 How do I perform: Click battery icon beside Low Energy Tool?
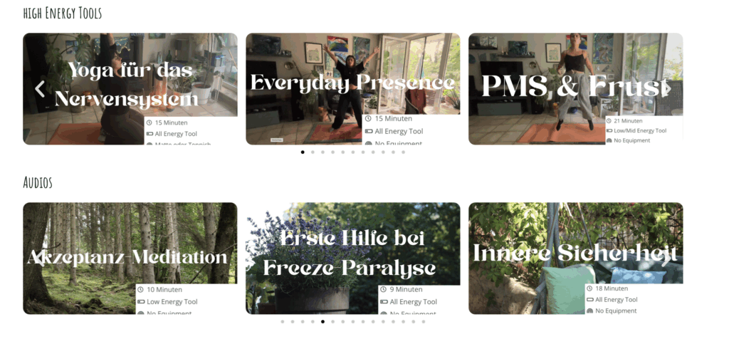pos(141,301)
